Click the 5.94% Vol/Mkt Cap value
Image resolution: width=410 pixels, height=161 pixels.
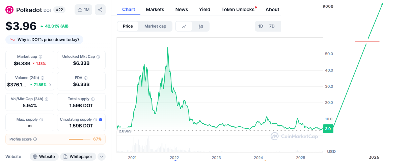(30, 106)
